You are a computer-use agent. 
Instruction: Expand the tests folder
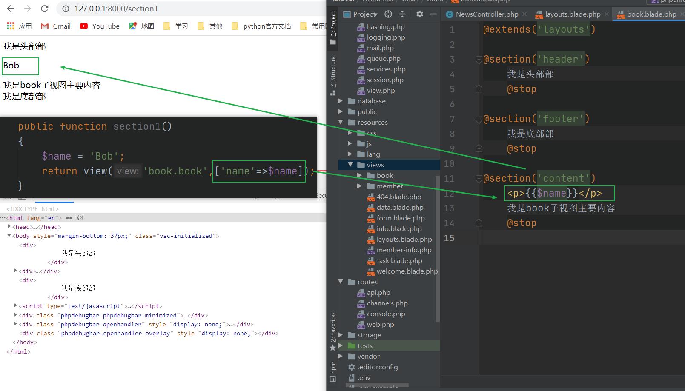pos(340,345)
